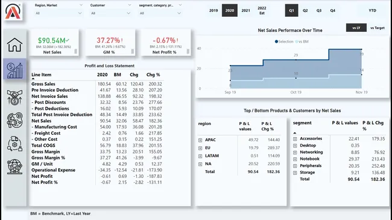This screenshot has height=220, width=392.
Task: Click the Total Post Invoice Deduction row
Action: pyautogui.click(x=97, y=115)
